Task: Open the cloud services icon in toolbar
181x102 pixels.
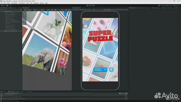Action: [x=7, y=6]
